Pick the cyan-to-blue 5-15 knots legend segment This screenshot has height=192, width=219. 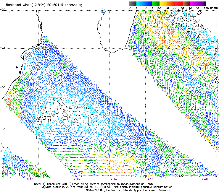pos(144,4)
